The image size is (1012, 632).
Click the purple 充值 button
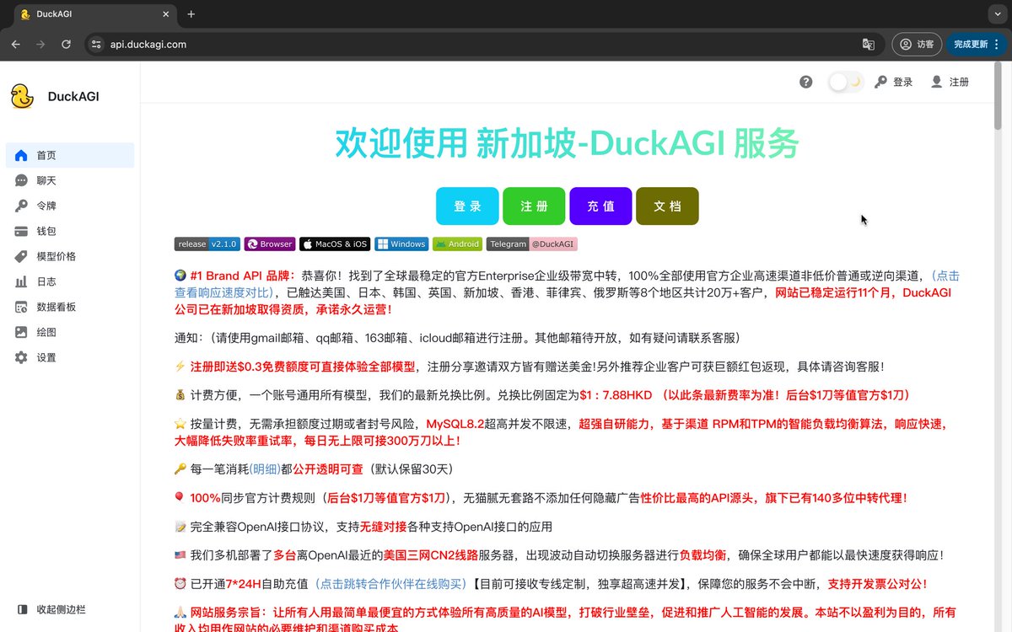(600, 206)
